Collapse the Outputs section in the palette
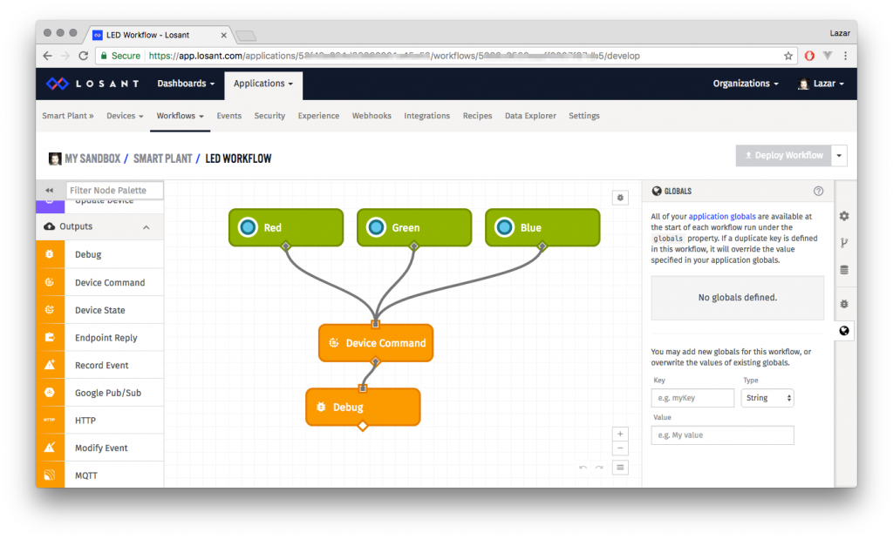This screenshot has width=893, height=539. 147,226
